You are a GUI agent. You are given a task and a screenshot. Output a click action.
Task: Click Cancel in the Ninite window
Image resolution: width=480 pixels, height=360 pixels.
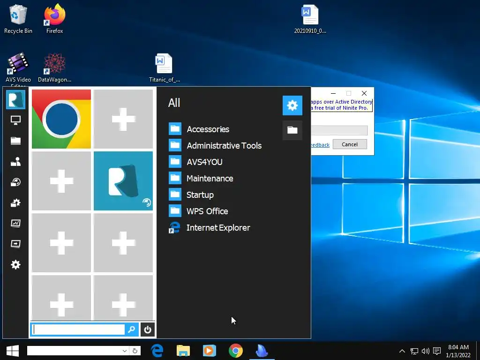point(350,144)
